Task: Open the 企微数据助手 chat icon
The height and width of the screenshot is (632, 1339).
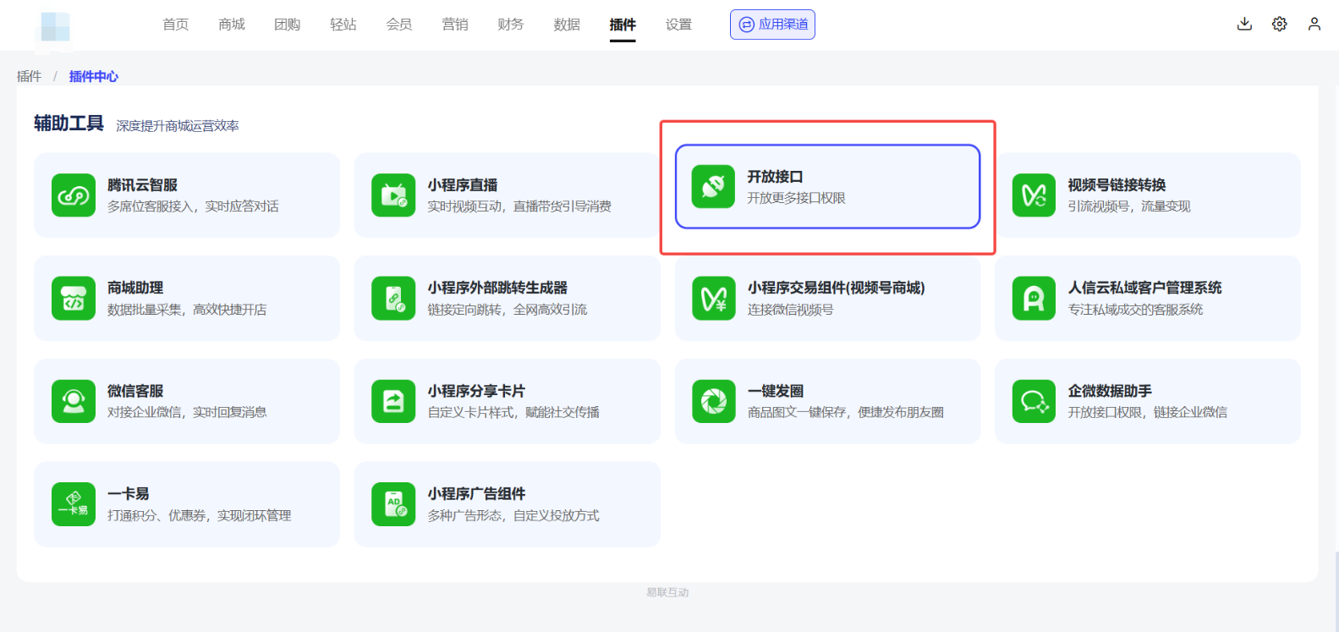Action: pyautogui.click(x=1034, y=401)
